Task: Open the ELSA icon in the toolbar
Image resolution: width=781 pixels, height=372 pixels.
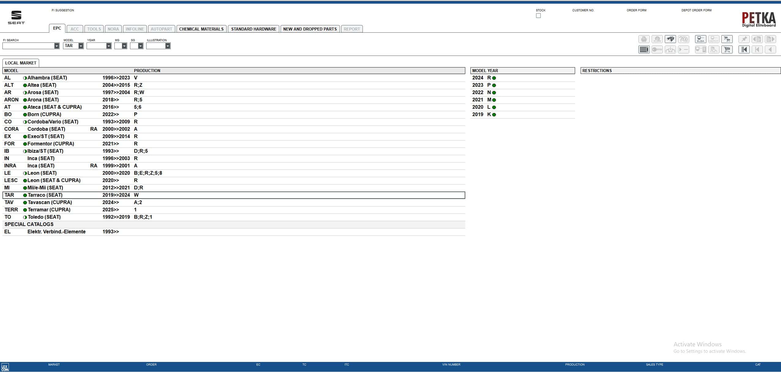Action: (701, 39)
